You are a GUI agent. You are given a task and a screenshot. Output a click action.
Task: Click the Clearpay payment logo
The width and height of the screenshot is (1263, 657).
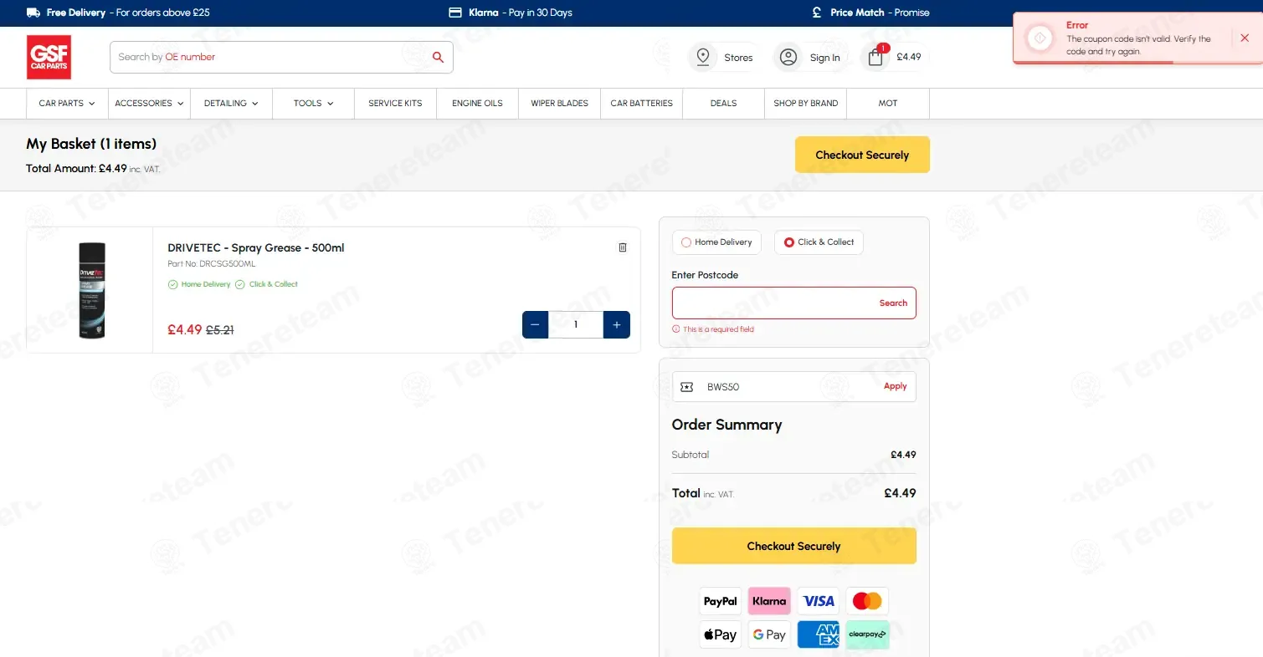[867, 635]
